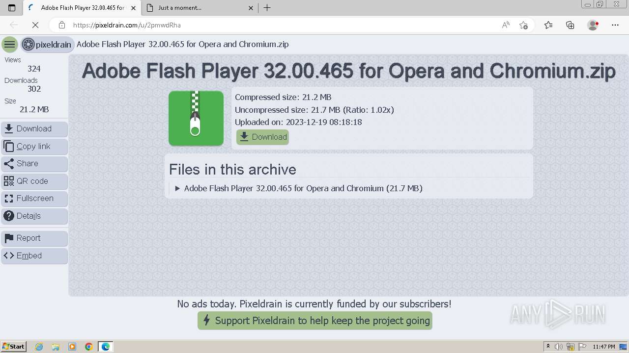Open the Action Center flag icon
Viewport: 629px width, 353px height.
pos(582,347)
